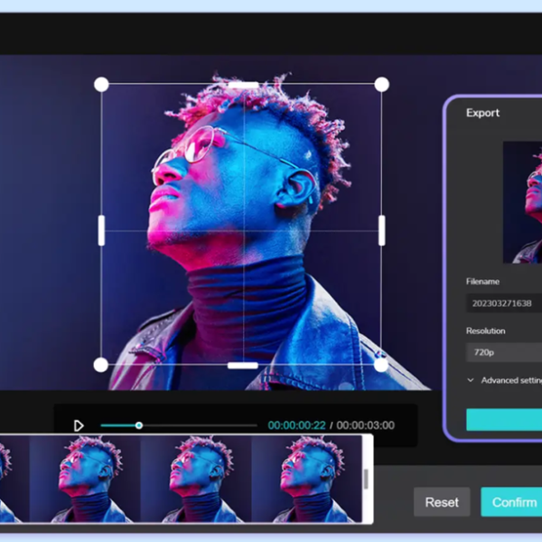The width and height of the screenshot is (542, 542).
Task: Click the last thumbnail in the filmstrip
Action: point(306,479)
